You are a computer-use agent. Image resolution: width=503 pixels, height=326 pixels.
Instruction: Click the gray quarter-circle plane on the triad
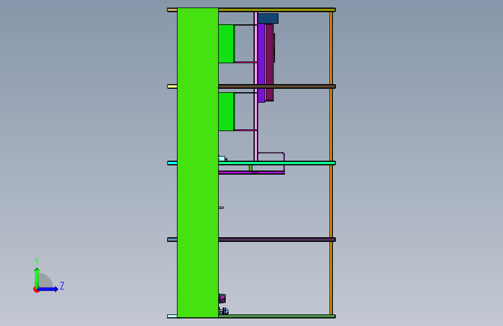point(46,281)
